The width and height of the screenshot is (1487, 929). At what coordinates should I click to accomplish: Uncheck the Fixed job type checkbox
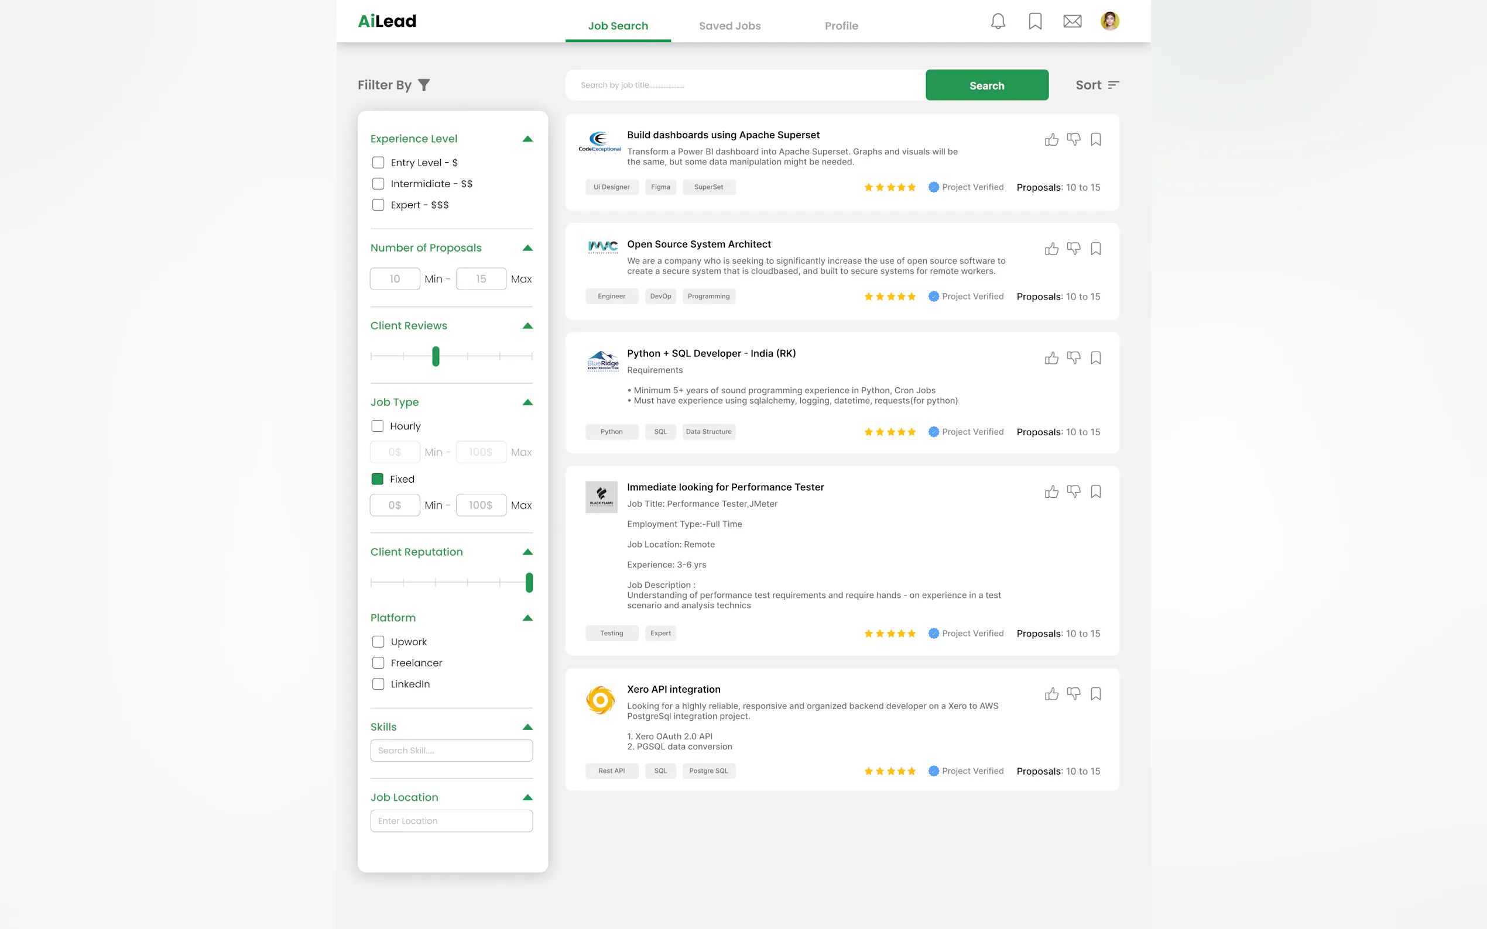[x=378, y=479]
